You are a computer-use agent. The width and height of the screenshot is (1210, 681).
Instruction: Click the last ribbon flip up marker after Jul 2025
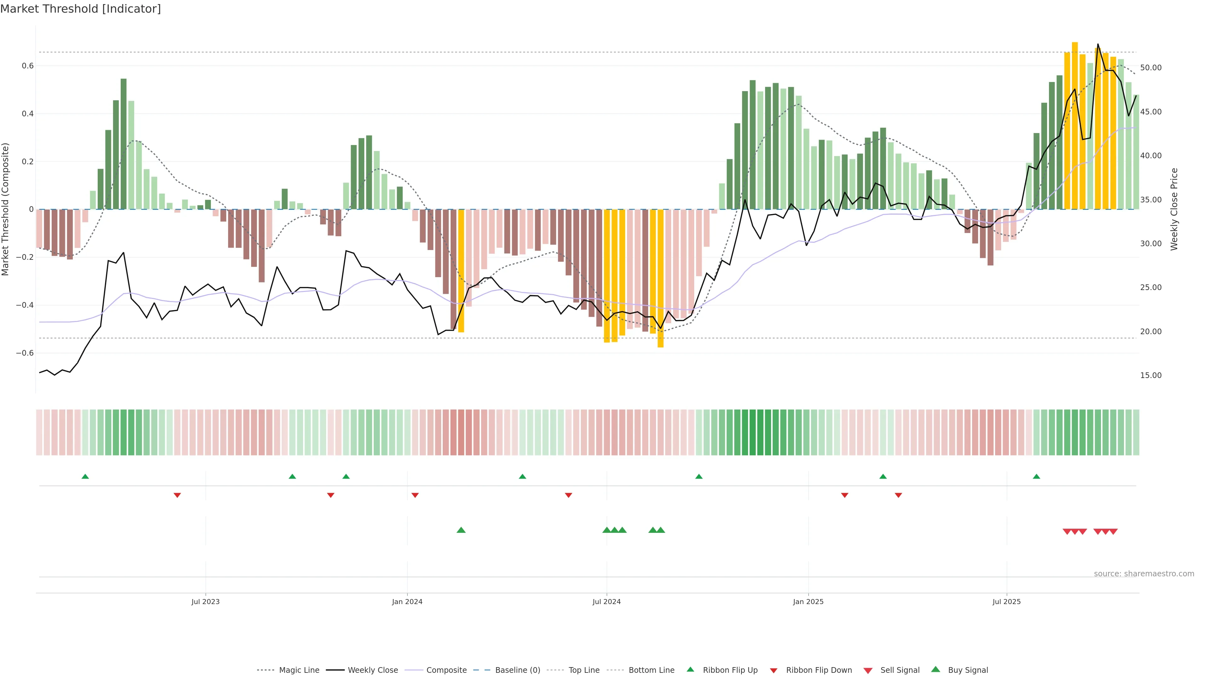1036,477
